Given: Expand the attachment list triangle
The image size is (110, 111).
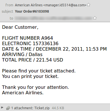Looking at the screenshot, I should tap(2, 108).
